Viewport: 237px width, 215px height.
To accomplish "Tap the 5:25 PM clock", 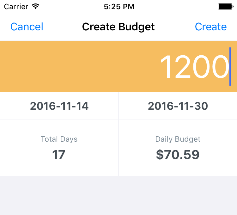I will pyautogui.click(x=118, y=6).
